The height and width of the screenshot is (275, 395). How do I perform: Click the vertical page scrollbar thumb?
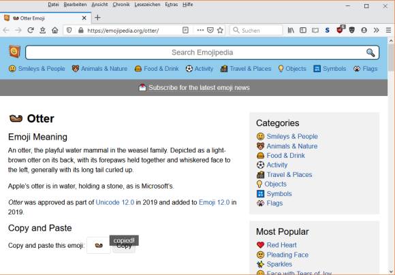click(x=391, y=58)
